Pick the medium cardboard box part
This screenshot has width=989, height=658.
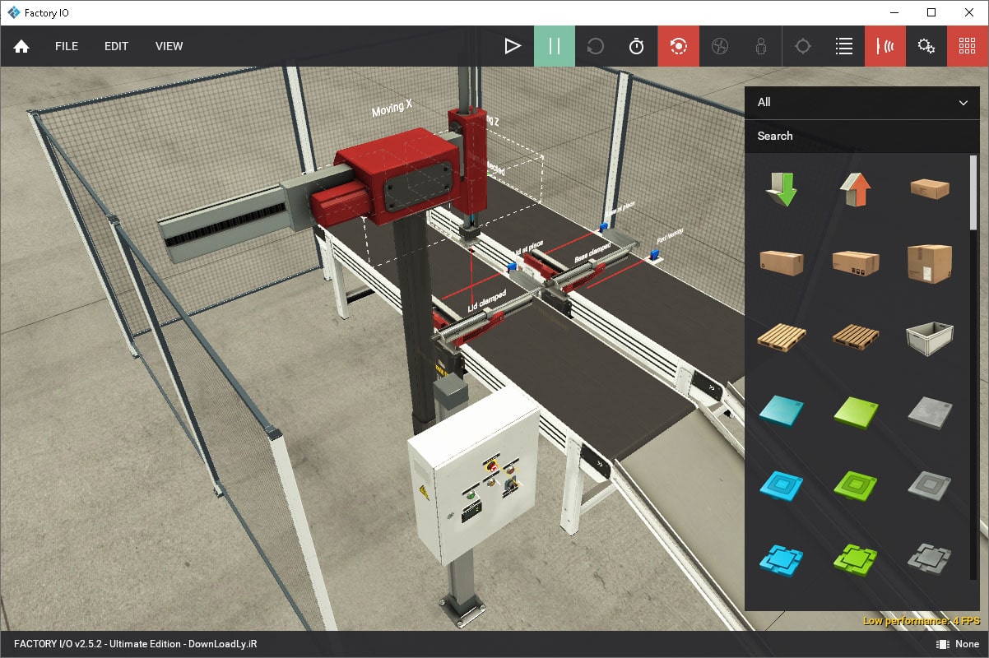click(x=781, y=262)
